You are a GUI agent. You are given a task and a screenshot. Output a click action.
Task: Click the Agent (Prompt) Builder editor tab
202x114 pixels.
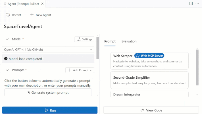click(23, 4)
